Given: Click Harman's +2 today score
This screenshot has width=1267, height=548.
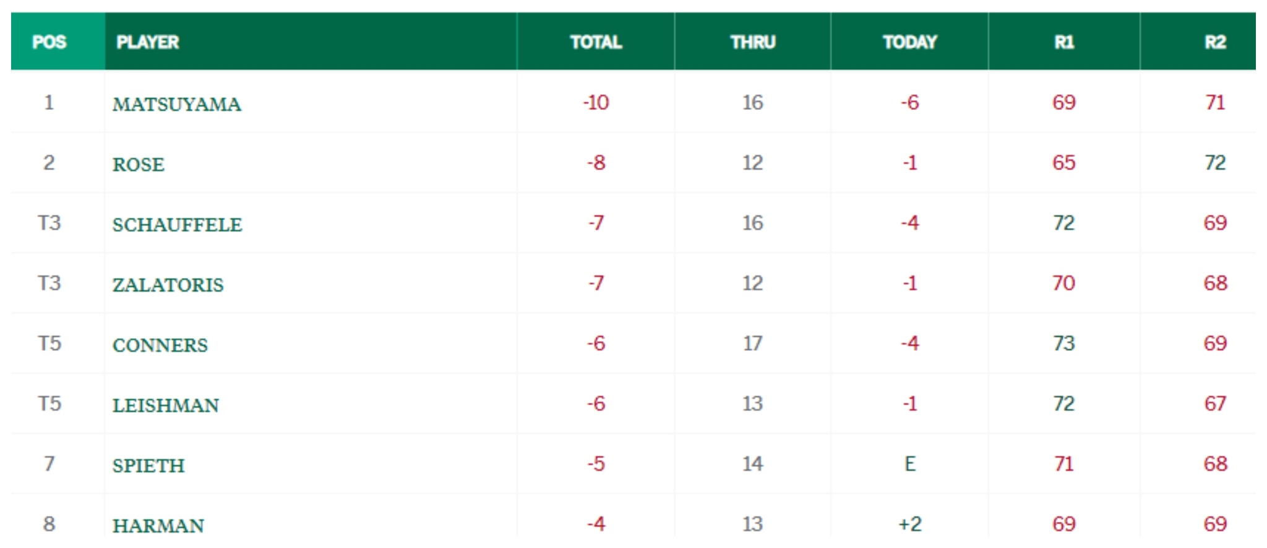Looking at the screenshot, I should [x=909, y=525].
